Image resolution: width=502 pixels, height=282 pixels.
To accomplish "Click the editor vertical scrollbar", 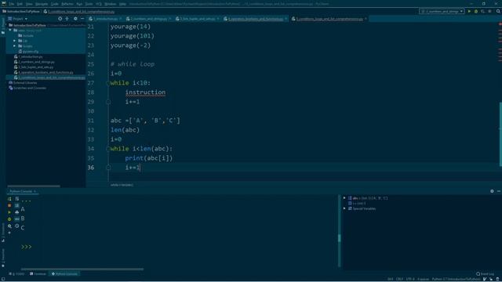I will pos(500,134).
